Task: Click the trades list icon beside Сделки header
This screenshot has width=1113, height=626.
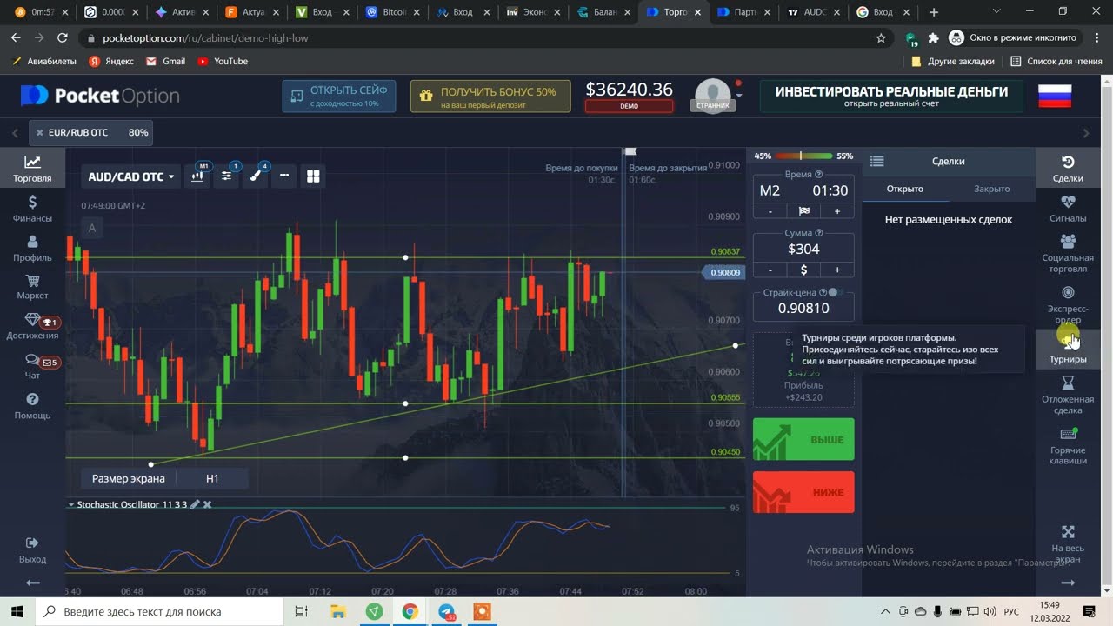Action: click(876, 161)
